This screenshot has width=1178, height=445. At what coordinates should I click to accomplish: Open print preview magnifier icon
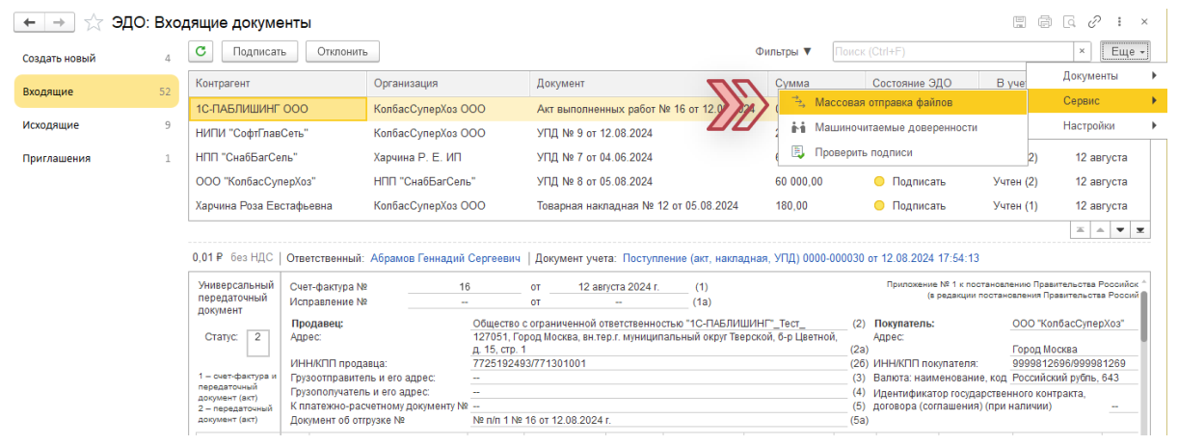pyautogui.click(x=1068, y=21)
